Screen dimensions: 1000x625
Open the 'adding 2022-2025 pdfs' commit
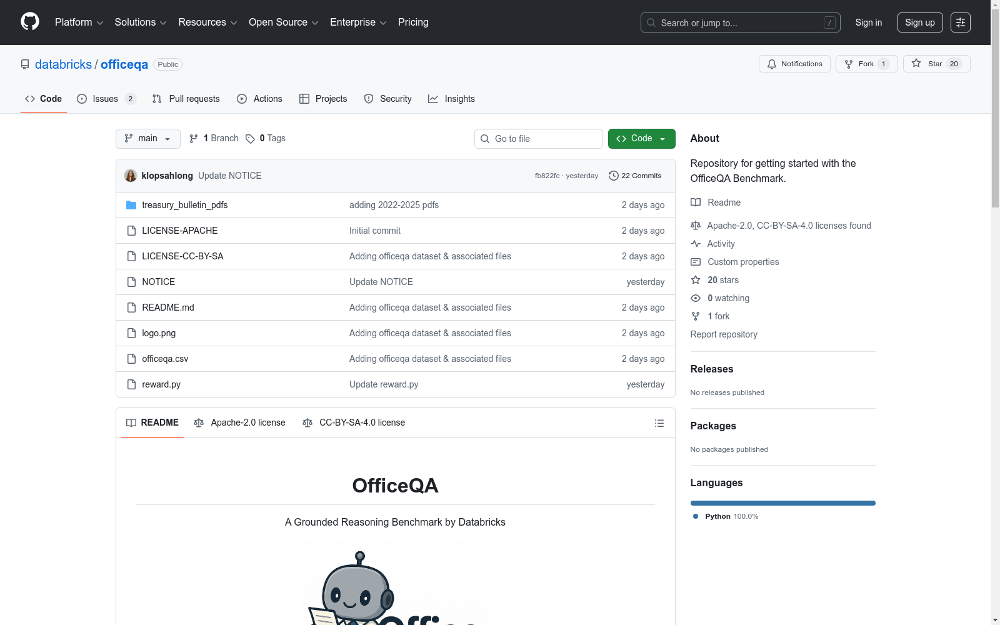click(394, 205)
